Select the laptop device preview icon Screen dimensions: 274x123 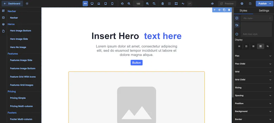coord(99,4)
